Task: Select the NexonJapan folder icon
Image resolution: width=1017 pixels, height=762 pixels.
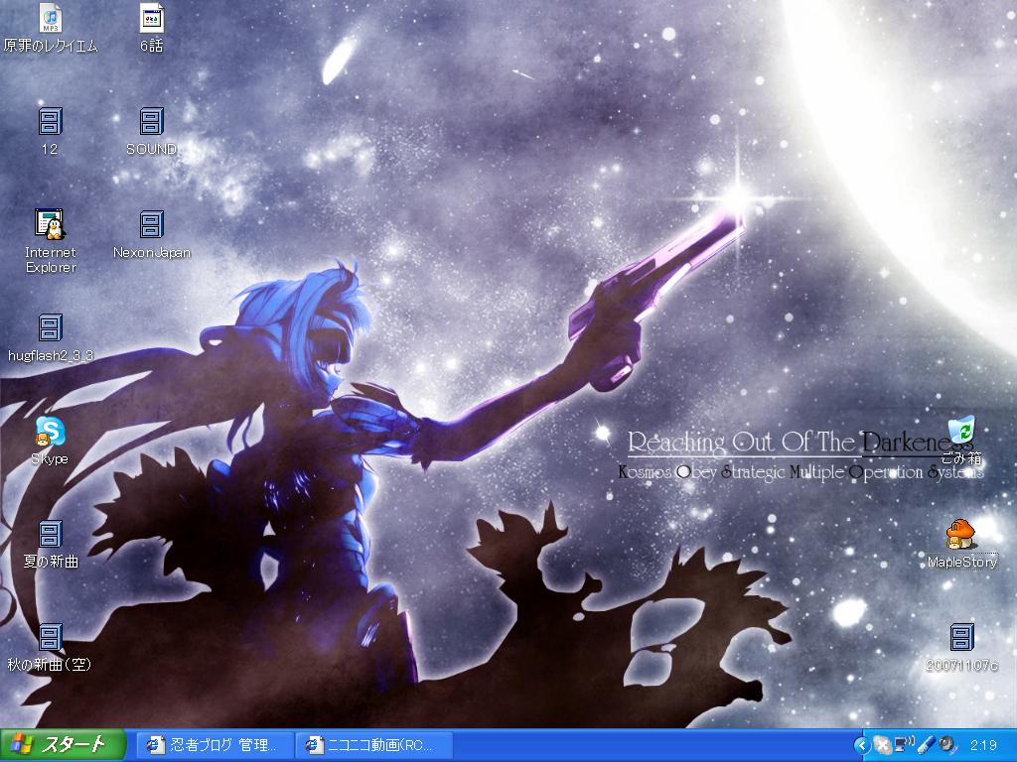Action: click(x=151, y=224)
